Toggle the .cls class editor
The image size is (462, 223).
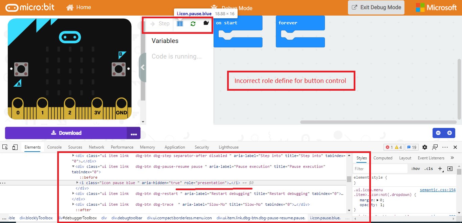[x=428, y=168]
